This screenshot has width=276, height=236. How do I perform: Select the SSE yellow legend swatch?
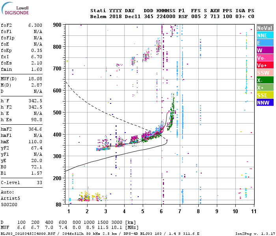point(265,95)
